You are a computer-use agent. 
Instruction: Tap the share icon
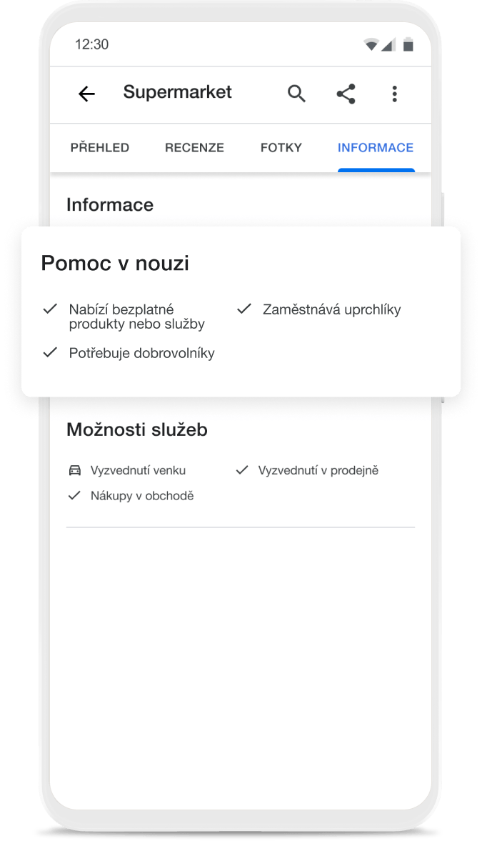pyautogui.click(x=346, y=94)
